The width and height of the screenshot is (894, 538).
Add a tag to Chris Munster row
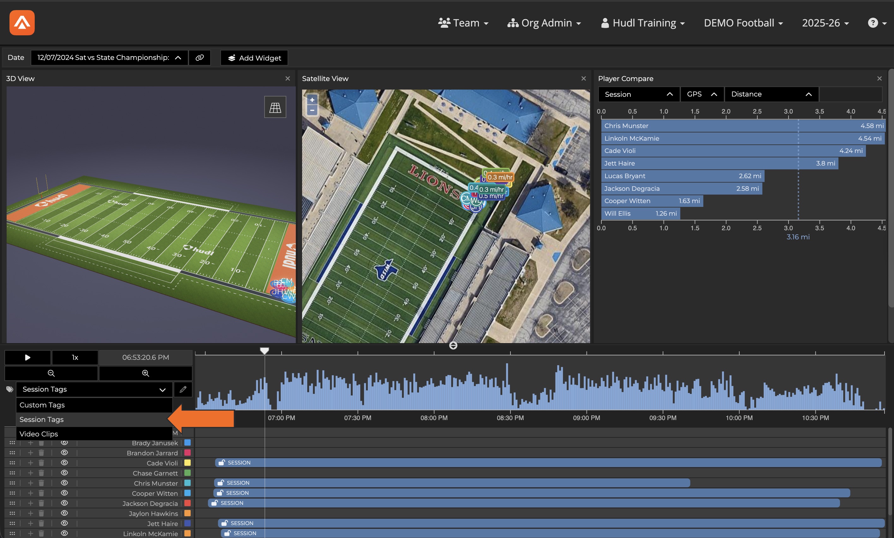point(31,483)
